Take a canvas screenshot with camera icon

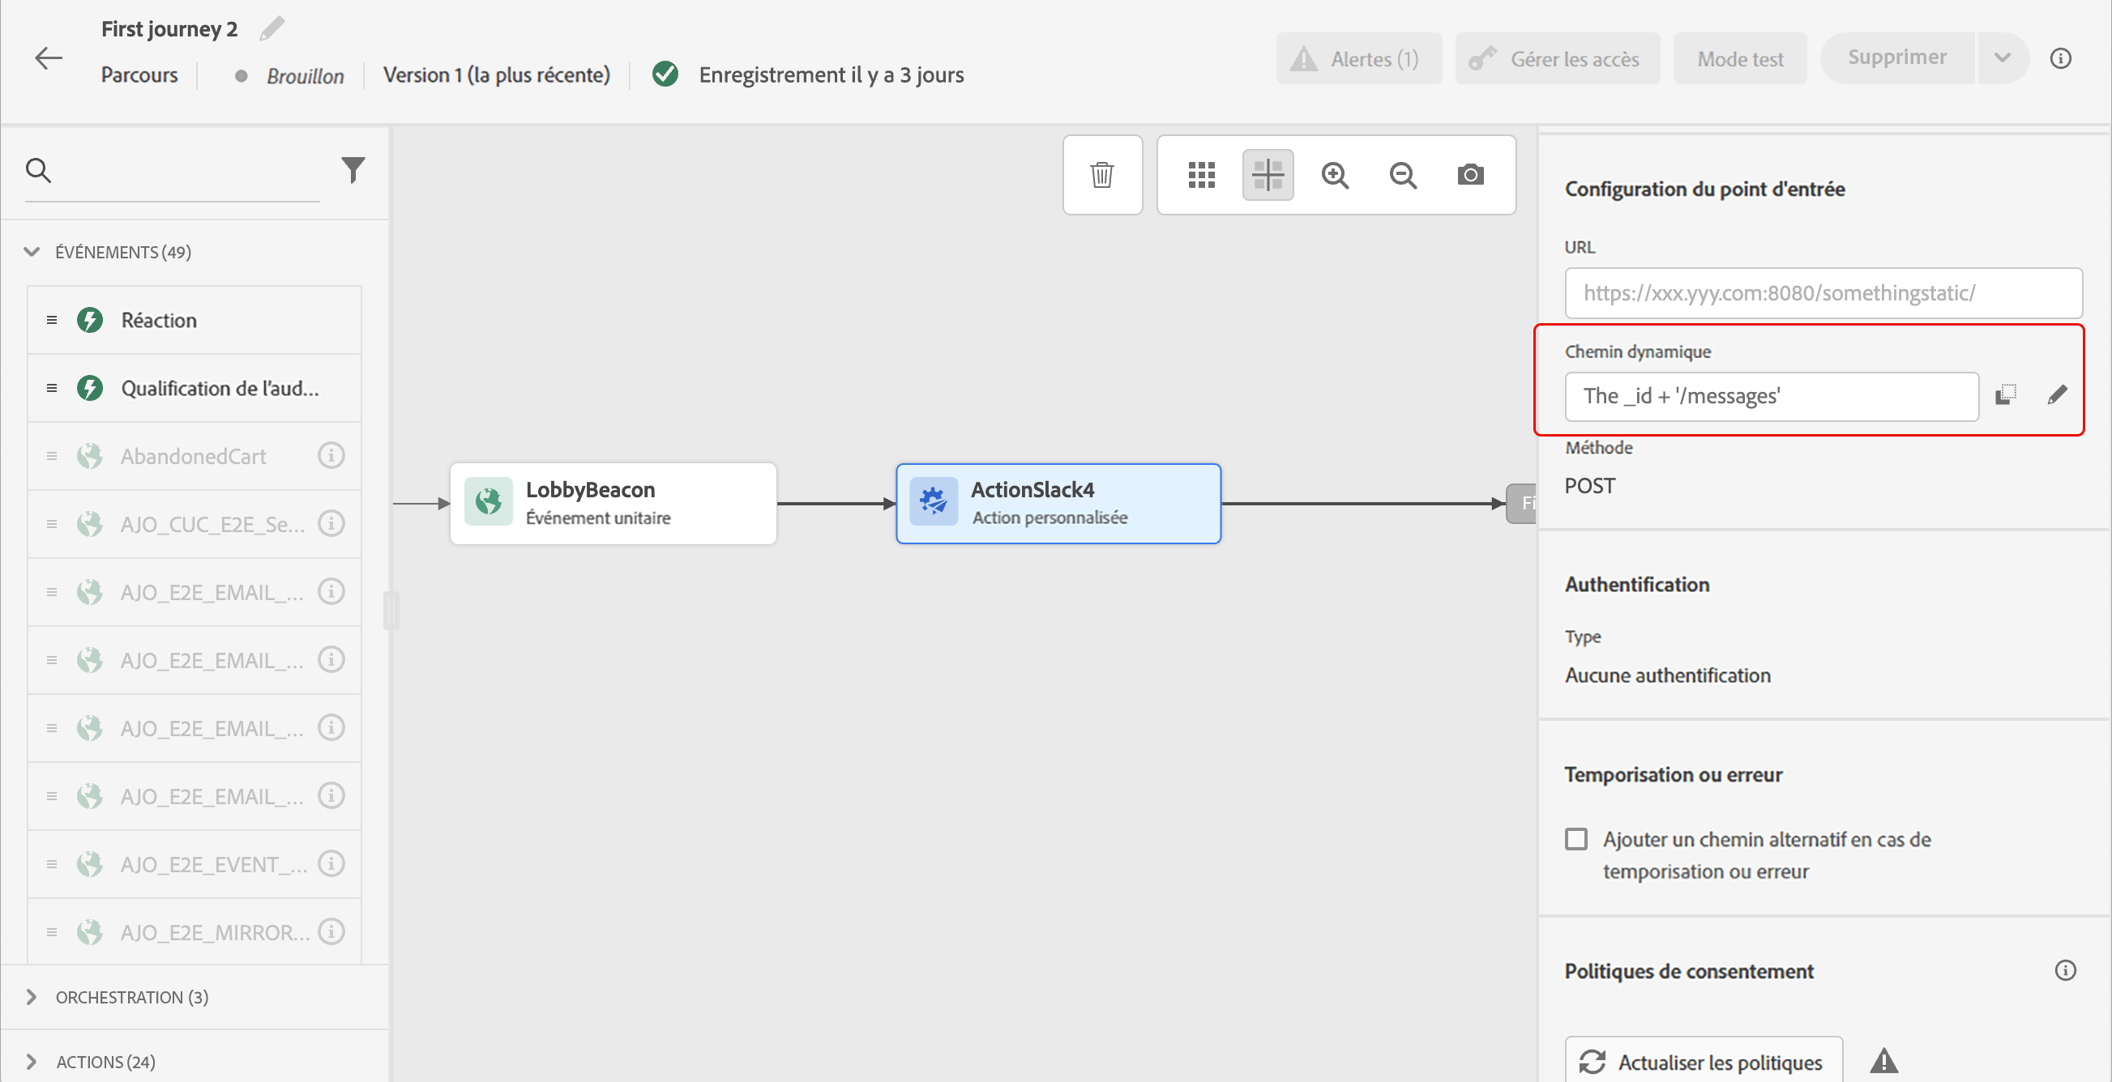coord(1470,174)
